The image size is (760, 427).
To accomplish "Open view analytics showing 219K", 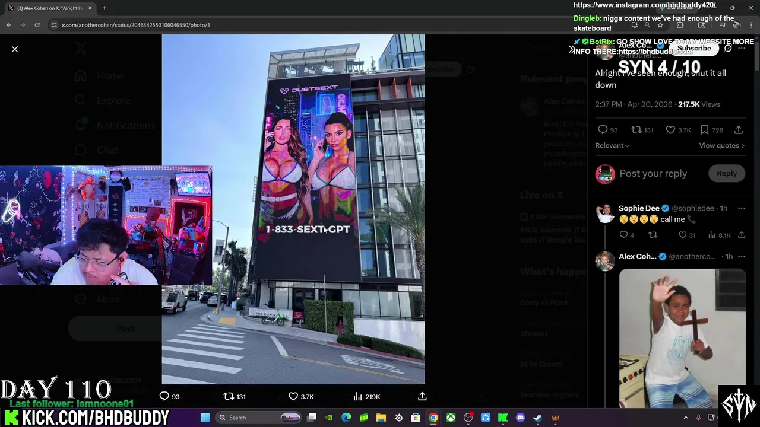I will (x=367, y=396).
